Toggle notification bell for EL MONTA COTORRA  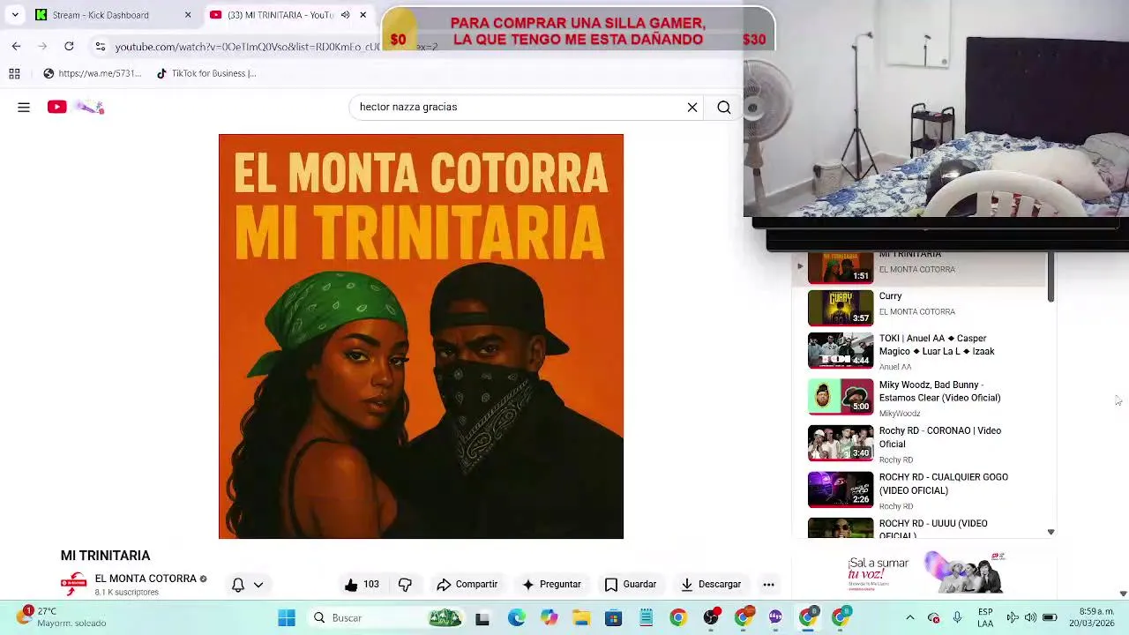238,585
